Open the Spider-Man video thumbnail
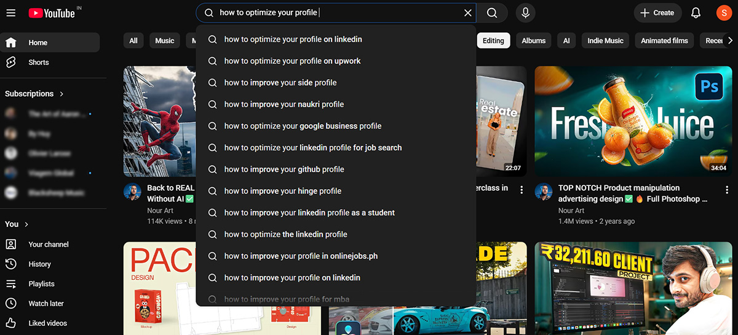Screen dimensions: 738x335 pyautogui.click(x=159, y=121)
